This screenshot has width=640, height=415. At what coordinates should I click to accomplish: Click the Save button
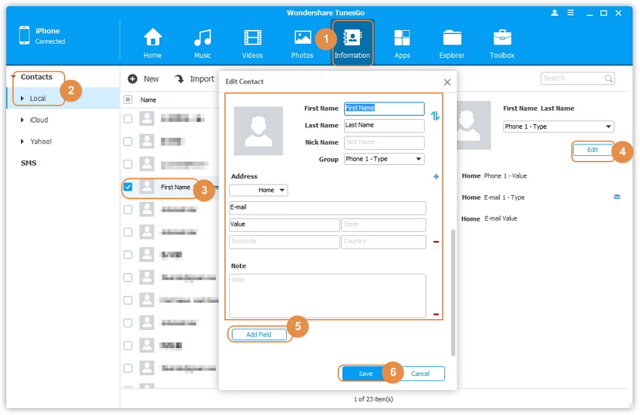(x=365, y=374)
